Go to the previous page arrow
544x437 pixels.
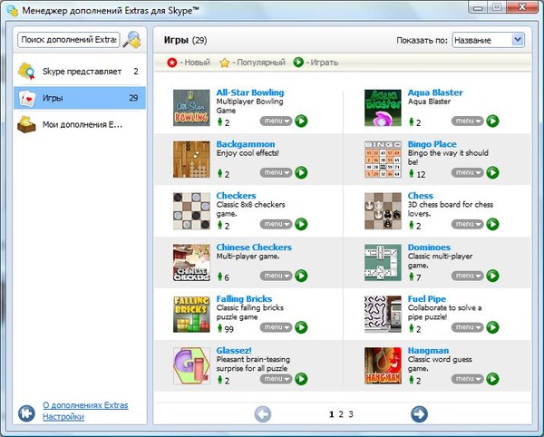click(263, 414)
